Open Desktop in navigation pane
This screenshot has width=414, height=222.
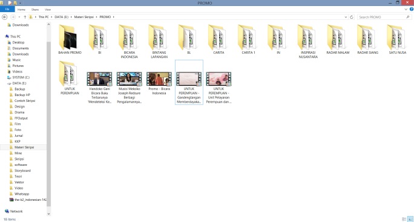(18, 42)
